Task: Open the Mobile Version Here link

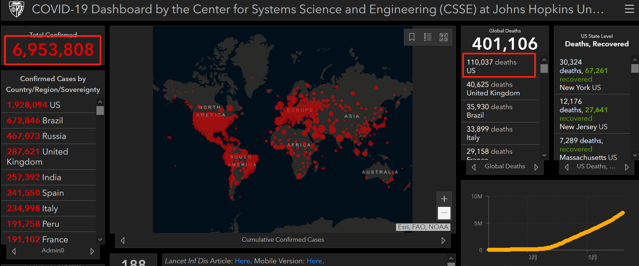Action: [314, 261]
